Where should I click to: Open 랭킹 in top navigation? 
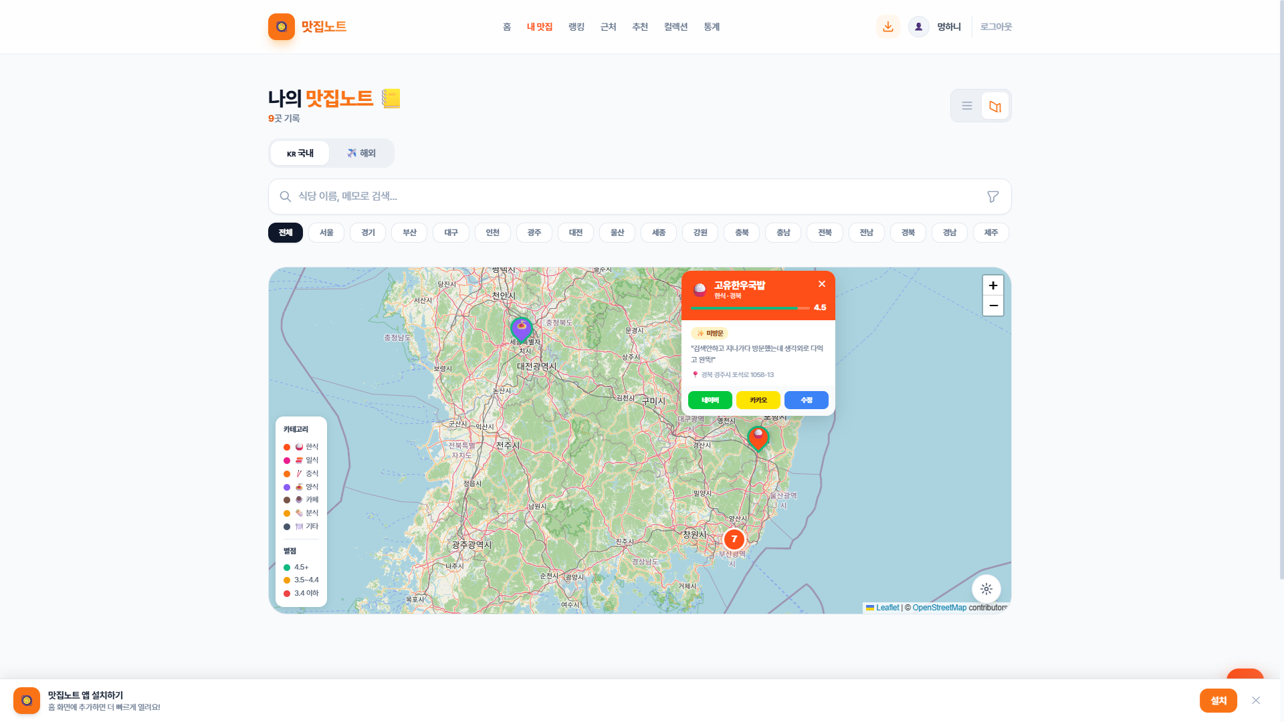pyautogui.click(x=576, y=27)
